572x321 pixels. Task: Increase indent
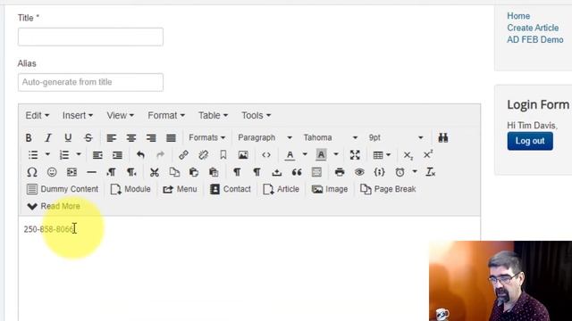coord(117,155)
